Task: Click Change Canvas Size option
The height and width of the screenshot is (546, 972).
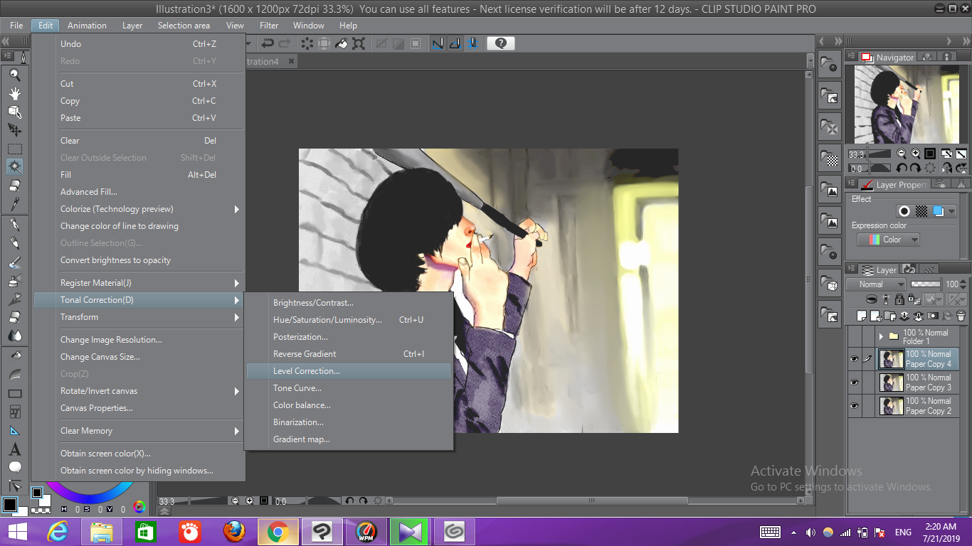Action: (x=100, y=357)
